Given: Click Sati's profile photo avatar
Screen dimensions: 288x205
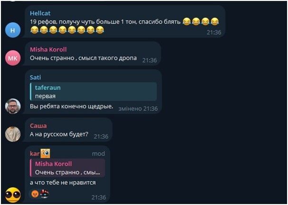Looking at the screenshot, I should (13, 106).
